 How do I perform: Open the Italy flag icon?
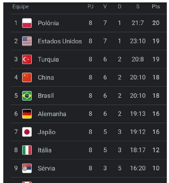[x=27, y=150]
